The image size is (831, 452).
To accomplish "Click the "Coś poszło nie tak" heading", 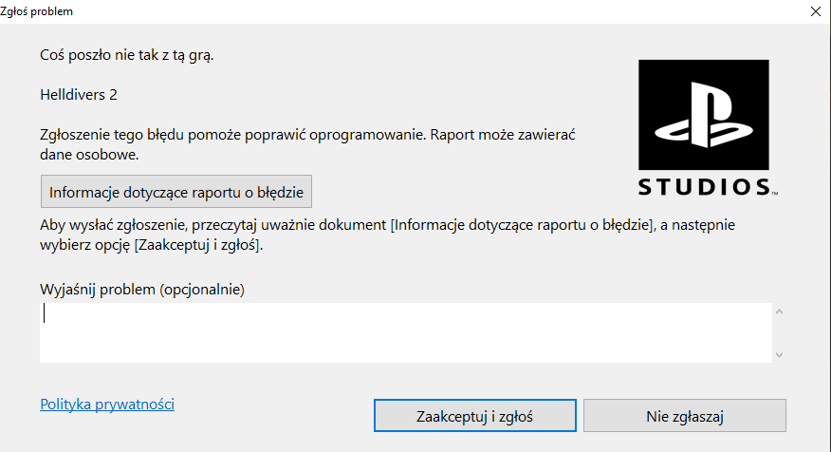I will tap(127, 55).
